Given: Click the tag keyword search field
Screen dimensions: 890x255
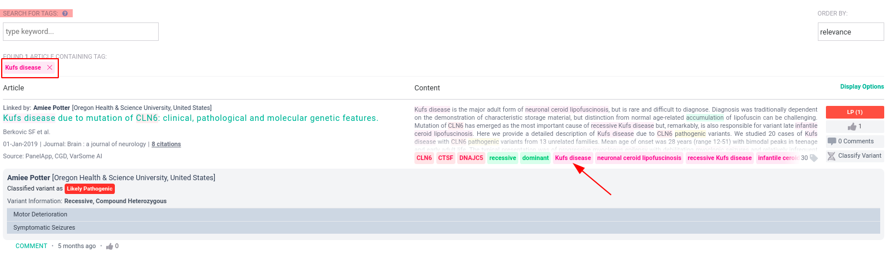Looking at the screenshot, I should (x=81, y=32).
